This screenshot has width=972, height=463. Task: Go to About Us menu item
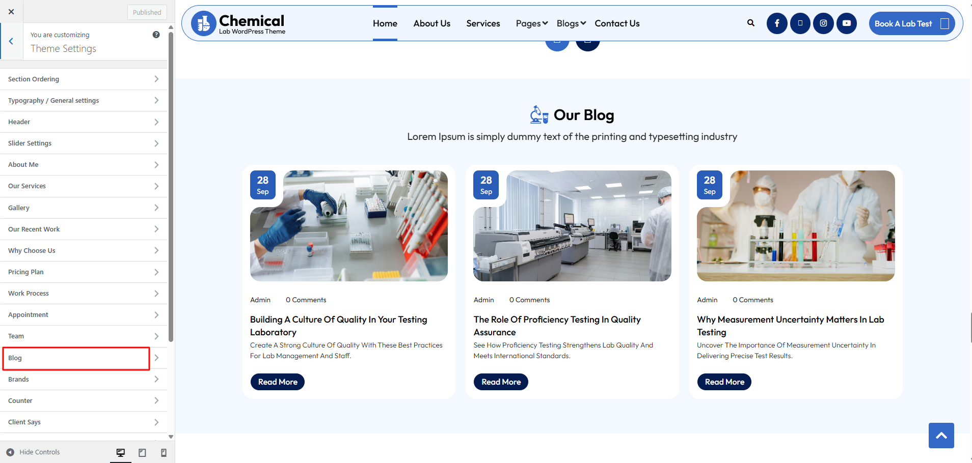click(431, 23)
